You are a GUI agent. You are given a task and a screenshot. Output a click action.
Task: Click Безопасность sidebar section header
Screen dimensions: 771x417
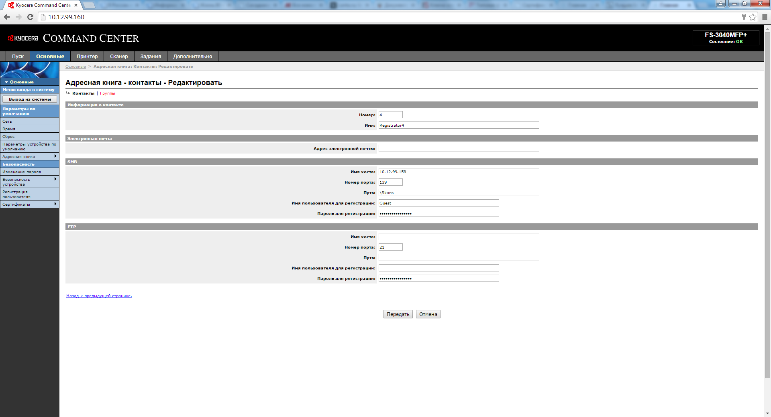[30, 164]
